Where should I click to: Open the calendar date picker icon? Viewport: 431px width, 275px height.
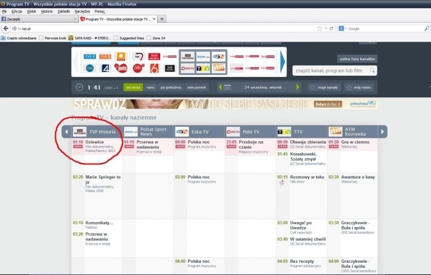227,87
